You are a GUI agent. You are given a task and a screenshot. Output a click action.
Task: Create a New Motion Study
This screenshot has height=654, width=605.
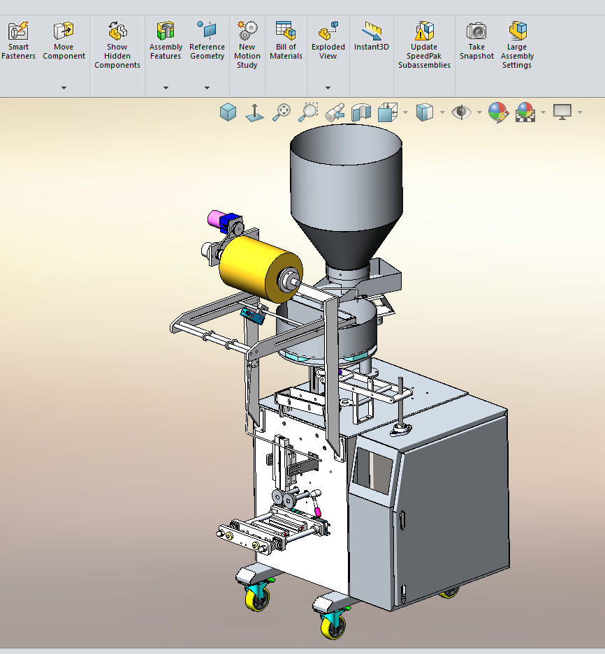point(247,45)
